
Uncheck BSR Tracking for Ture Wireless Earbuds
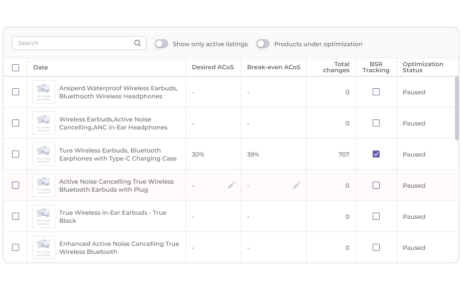pyautogui.click(x=376, y=154)
